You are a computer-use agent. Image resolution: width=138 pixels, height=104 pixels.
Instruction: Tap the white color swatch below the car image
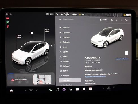pos(126,53)
